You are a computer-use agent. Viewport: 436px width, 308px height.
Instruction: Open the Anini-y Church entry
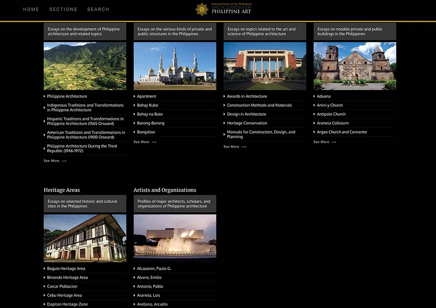pyautogui.click(x=329, y=105)
